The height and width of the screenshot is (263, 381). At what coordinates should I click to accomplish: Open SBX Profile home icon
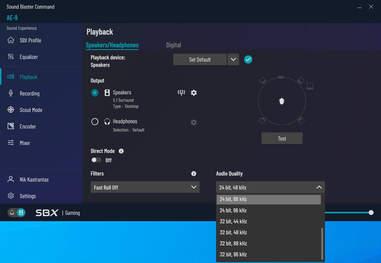click(x=11, y=40)
